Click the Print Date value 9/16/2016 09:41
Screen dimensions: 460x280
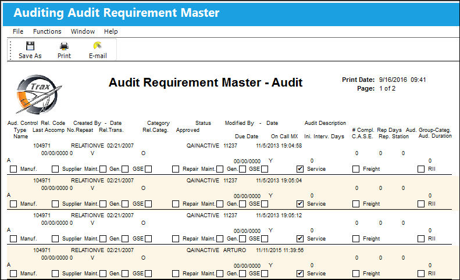(402, 80)
